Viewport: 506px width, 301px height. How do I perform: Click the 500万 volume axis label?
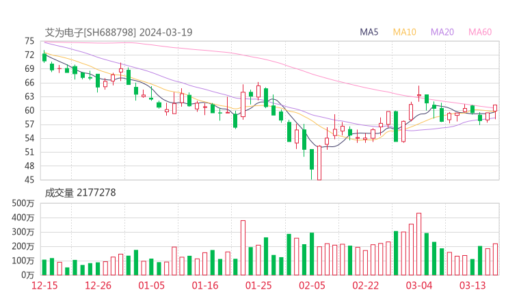coord(23,203)
